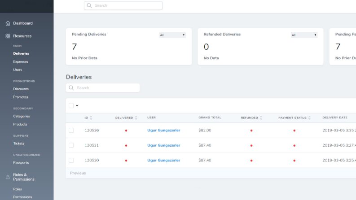Screen dimensions: 356x200
Task: Open Passports under Uncategorized
Action: click(21, 163)
